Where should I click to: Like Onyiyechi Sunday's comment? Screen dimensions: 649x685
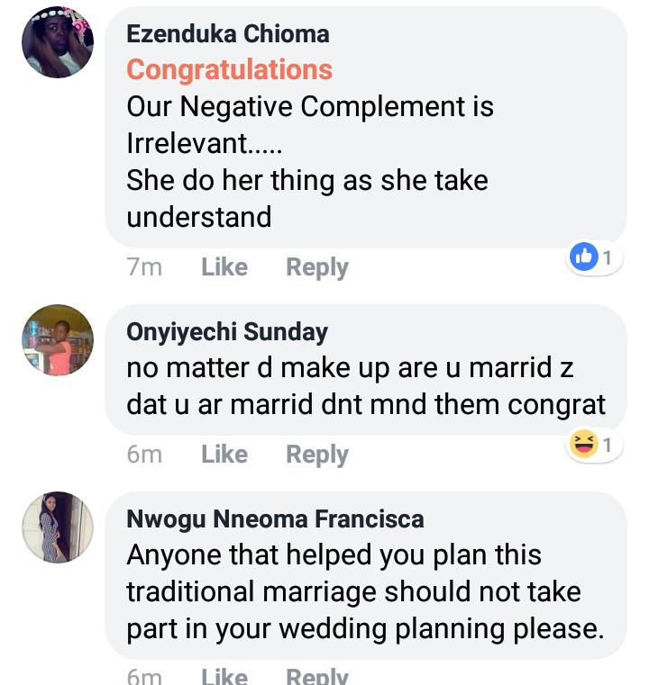coord(224,455)
